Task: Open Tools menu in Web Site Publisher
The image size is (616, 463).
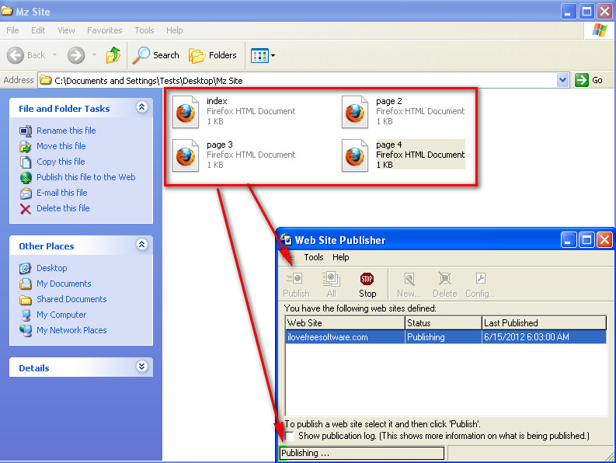Action: 314,257
